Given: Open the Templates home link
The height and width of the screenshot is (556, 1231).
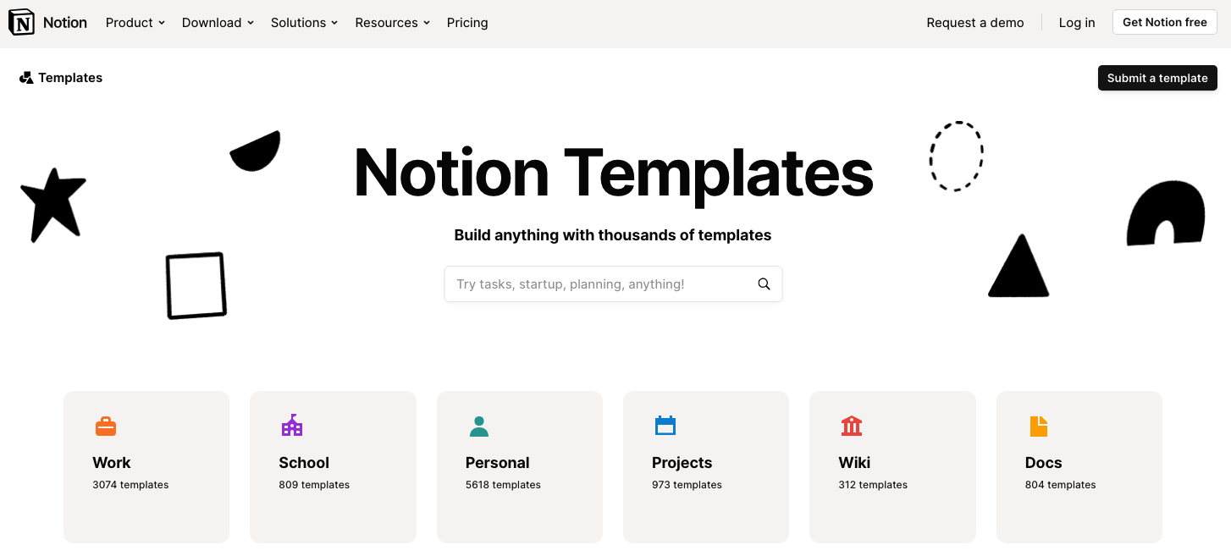Looking at the screenshot, I should tap(61, 78).
